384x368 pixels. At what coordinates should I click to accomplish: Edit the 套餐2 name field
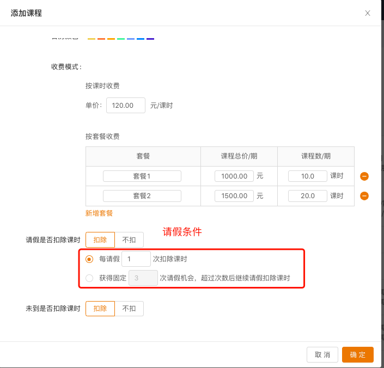pos(142,196)
